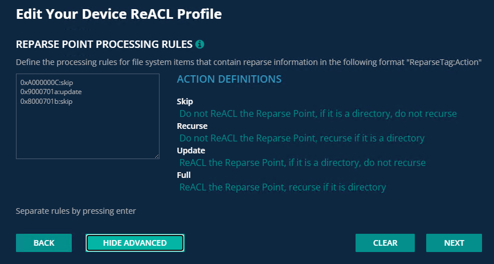Click the Recurse action label
This screenshot has height=264, width=494.
pos(192,126)
